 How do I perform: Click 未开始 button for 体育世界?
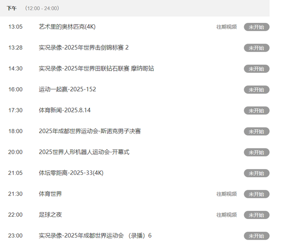(256, 194)
